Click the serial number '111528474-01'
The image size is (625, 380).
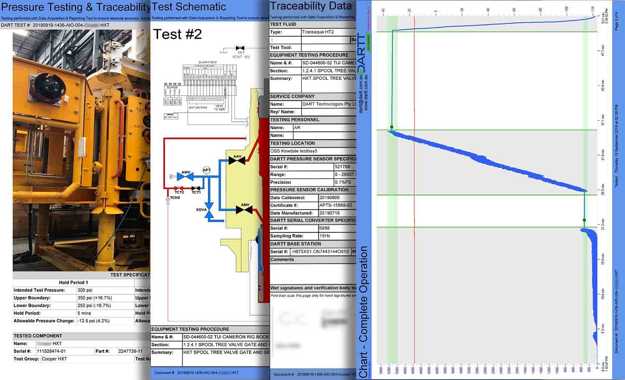pos(51,351)
